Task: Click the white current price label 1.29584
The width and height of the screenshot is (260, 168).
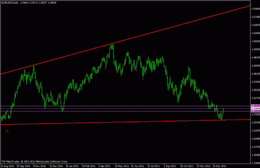Action: 255,108
